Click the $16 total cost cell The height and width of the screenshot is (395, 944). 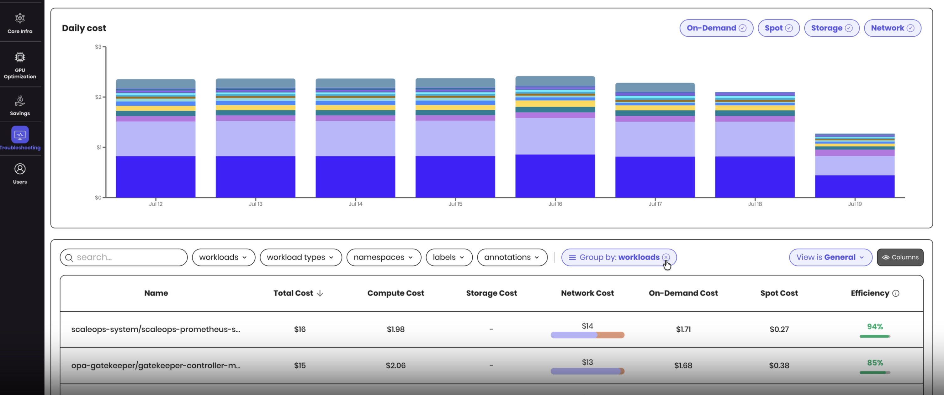[x=300, y=329]
